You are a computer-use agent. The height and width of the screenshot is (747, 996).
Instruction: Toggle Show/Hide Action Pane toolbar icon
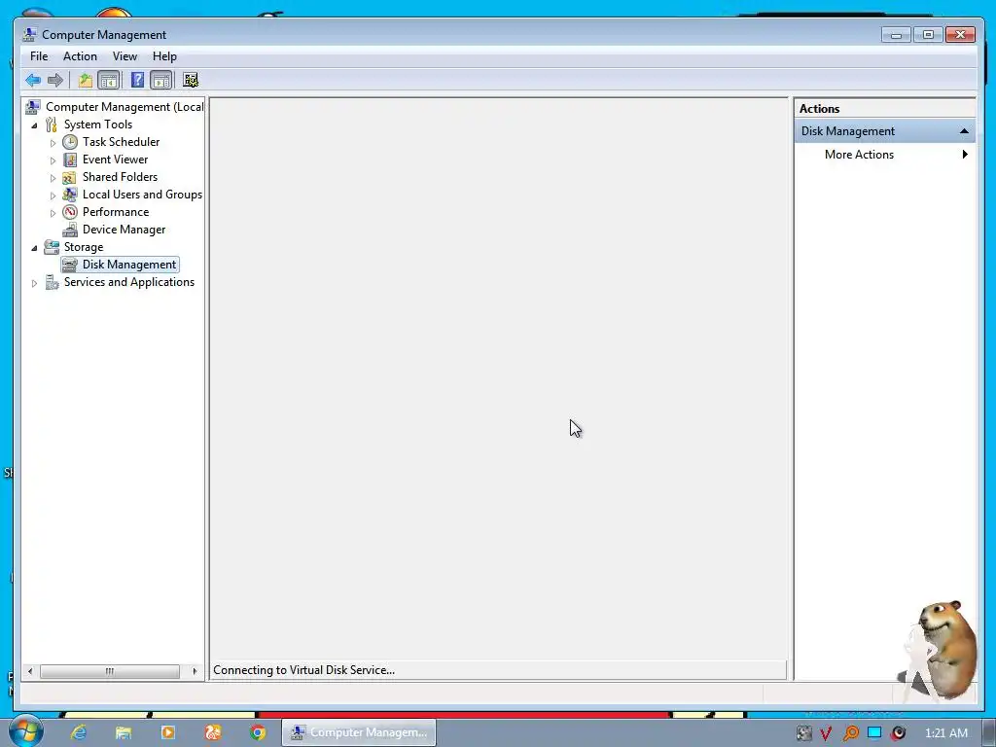[161, 80]
